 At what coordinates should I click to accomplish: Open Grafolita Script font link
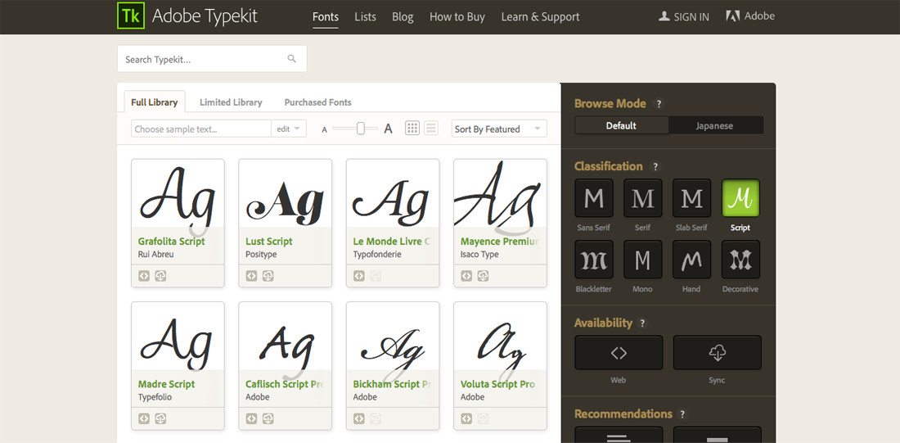(x=171, y=242)
